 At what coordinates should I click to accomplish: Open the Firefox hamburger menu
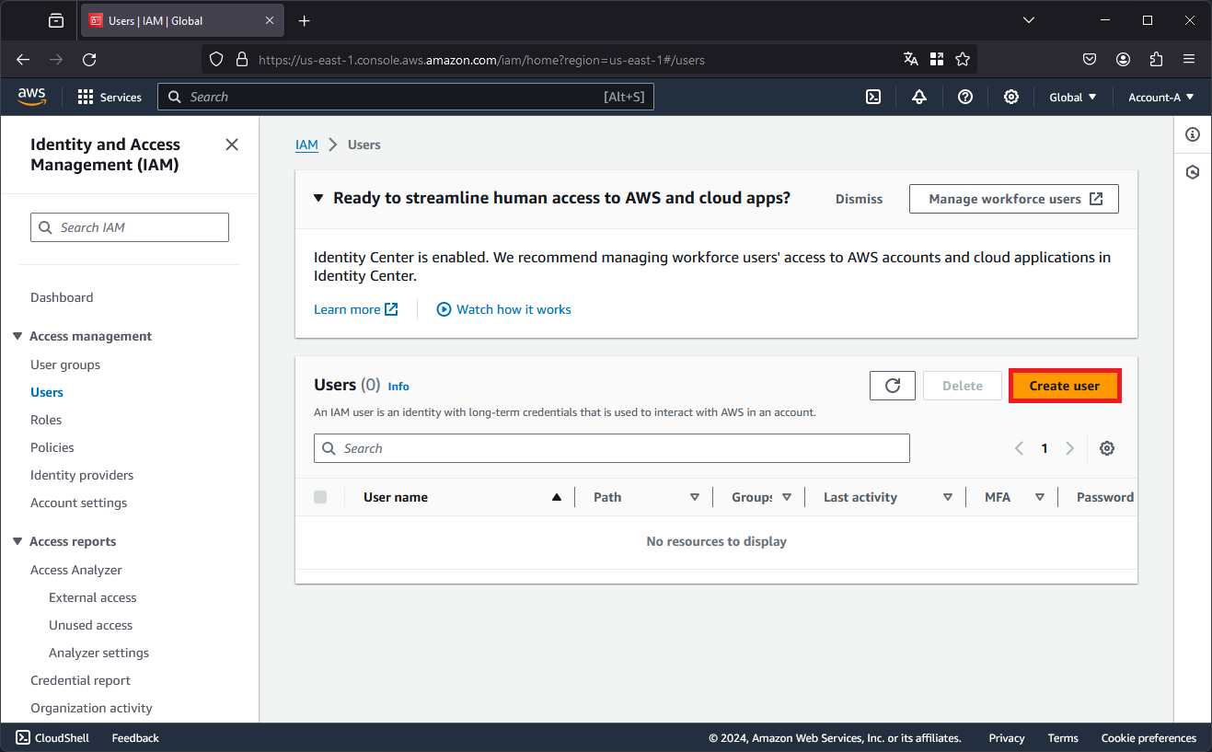1189,59
